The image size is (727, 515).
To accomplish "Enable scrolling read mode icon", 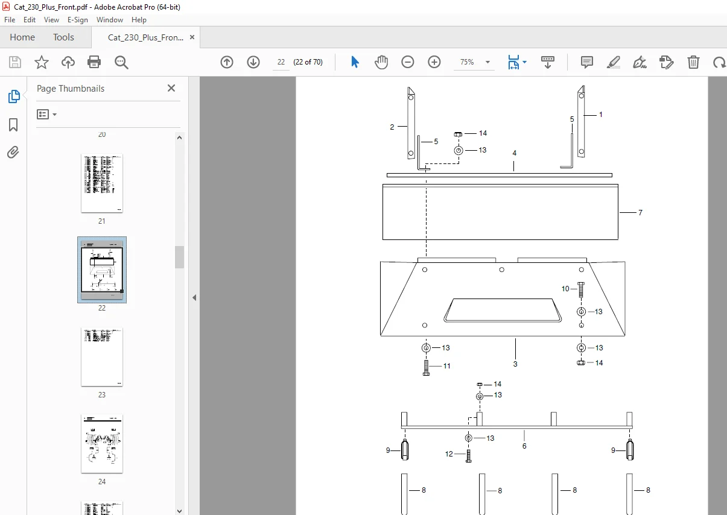I will point(548,62).
